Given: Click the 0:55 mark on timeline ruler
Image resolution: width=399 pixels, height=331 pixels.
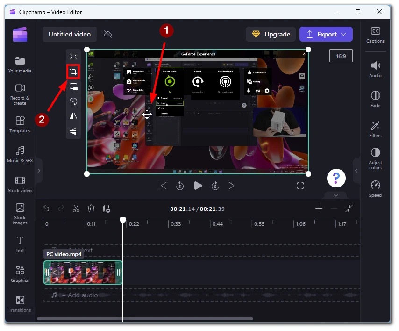Looking at the screenshot, I should pyautogui.click(x=259, y=224).
